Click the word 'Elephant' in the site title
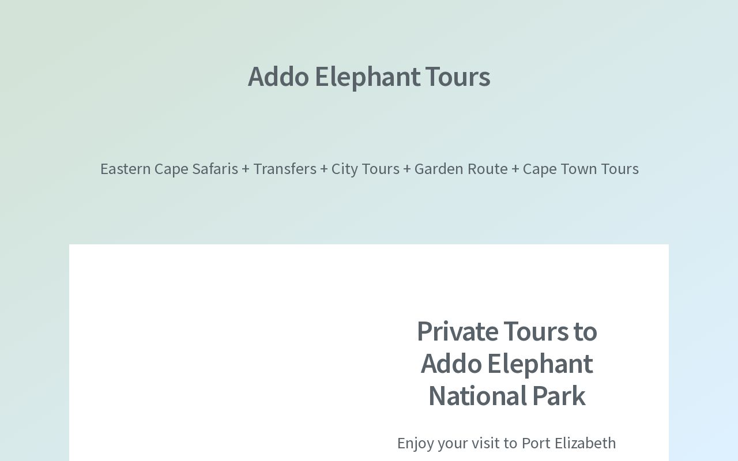Screen dimensions: 738x461 click(x=367, y=76)
